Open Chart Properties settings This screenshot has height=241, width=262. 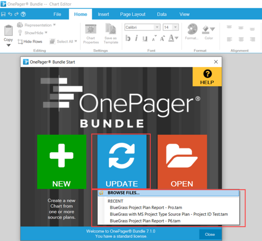[91, 34]
